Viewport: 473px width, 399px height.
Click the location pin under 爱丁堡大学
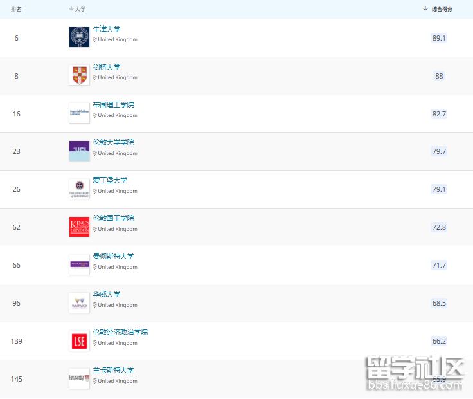pyautogui.click(x=94, y=191)
